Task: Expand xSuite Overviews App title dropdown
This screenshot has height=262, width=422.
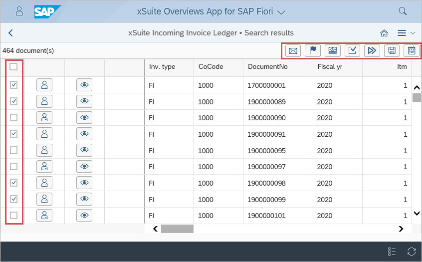Action: point(281,12)
